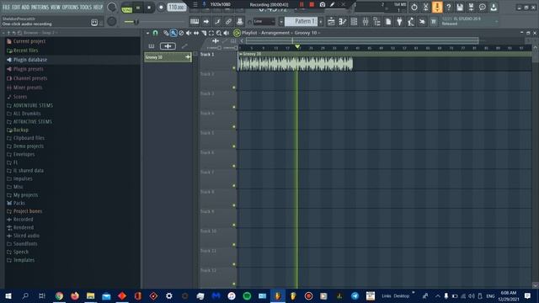Click the scissors/trim icon in toolbar

425,8
